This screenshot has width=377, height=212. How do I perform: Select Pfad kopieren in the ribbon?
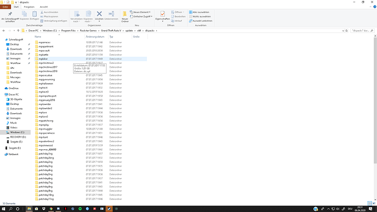point(49,16)
